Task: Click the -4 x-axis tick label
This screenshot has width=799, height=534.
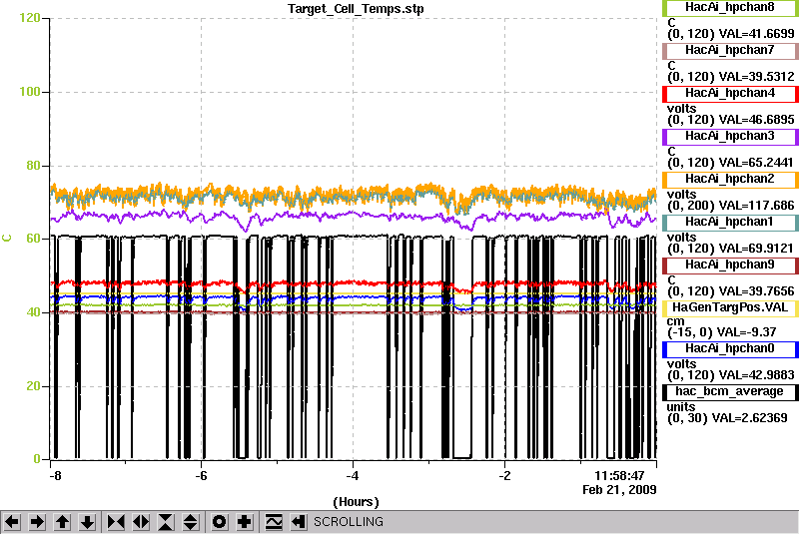Action: 353,476
